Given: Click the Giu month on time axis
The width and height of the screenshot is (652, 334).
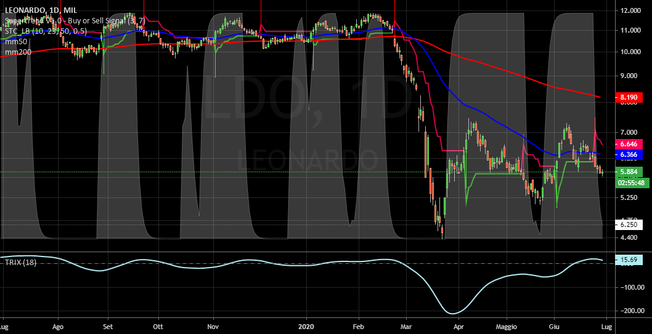Looking at the screenshot, I should tap(554, 327).
